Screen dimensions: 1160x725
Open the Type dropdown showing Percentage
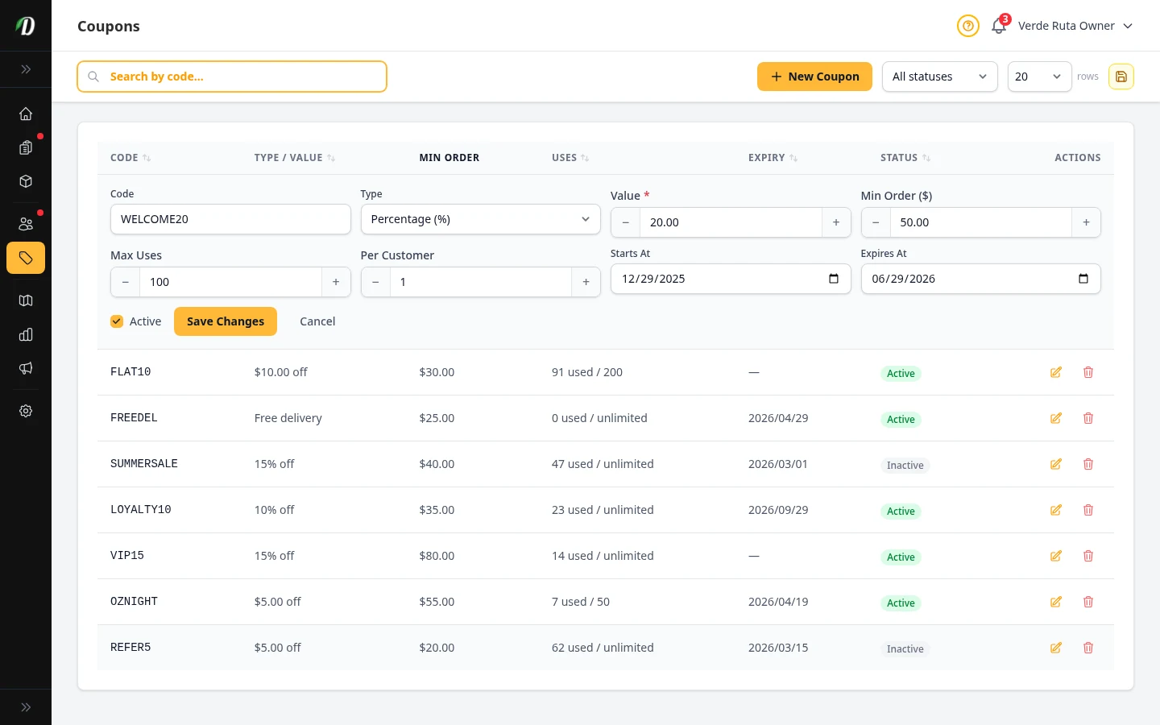[x=480, y=219]
